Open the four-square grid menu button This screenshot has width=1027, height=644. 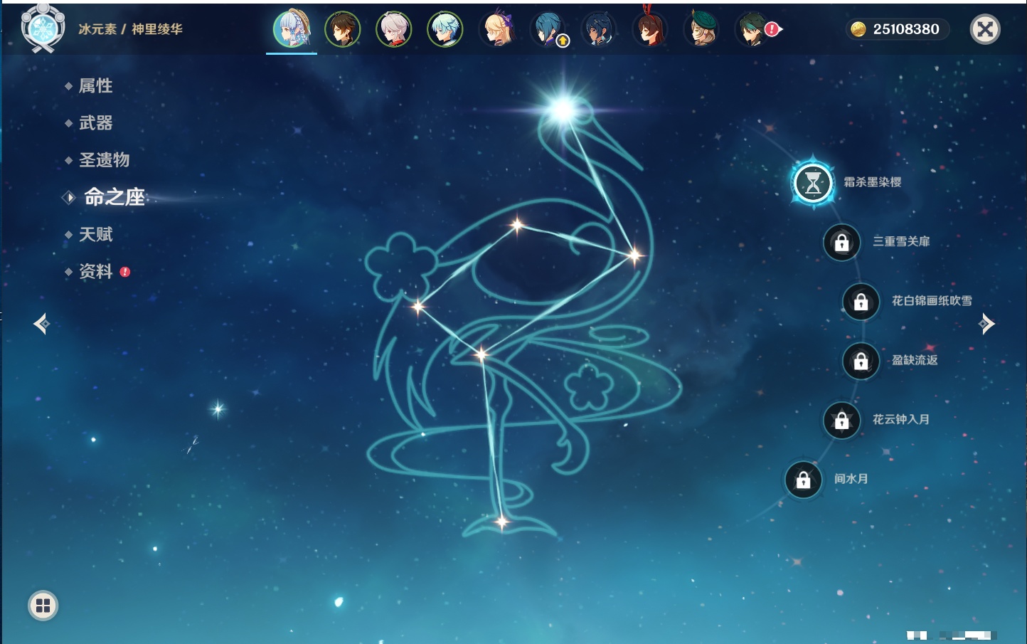[x=43, y=606]
